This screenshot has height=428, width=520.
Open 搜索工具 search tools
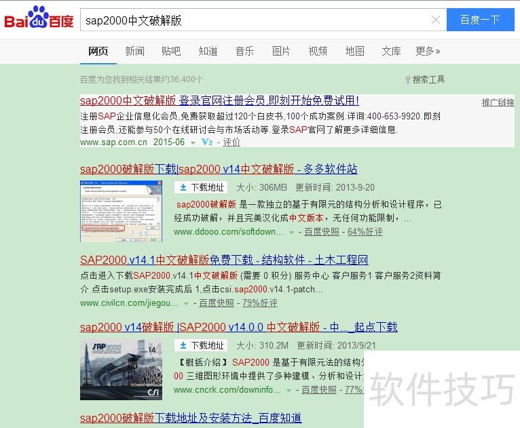[x=425, y=79]
